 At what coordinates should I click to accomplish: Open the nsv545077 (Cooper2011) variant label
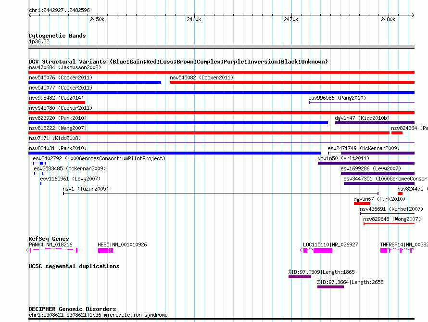coord(61,88)
